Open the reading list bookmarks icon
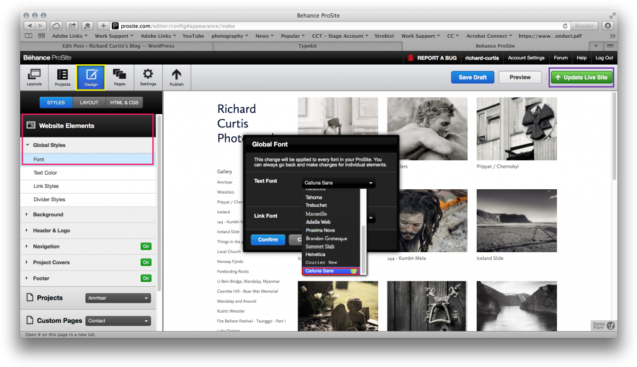This screenshot has height=367, width=637. pyautogui.click(x=28, y=36)
